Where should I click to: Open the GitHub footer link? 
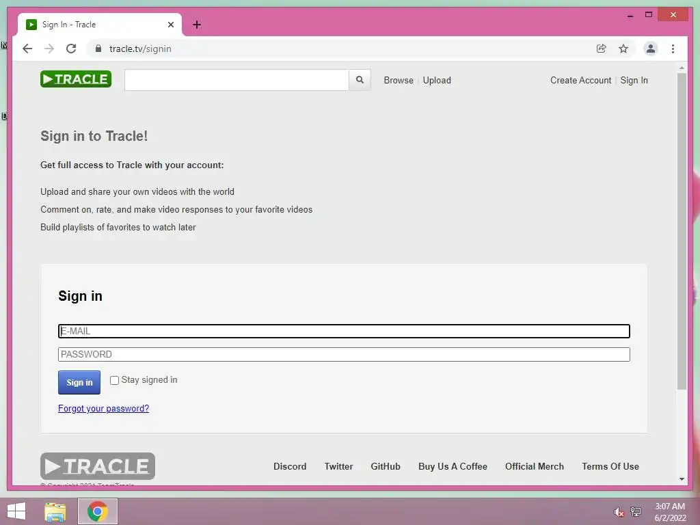tap(386, 466)
